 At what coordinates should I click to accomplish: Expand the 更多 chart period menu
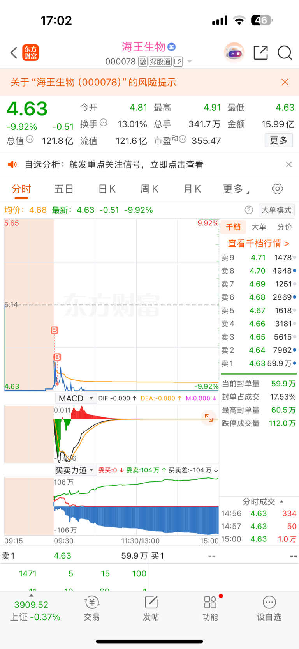[x=236, y=189]
